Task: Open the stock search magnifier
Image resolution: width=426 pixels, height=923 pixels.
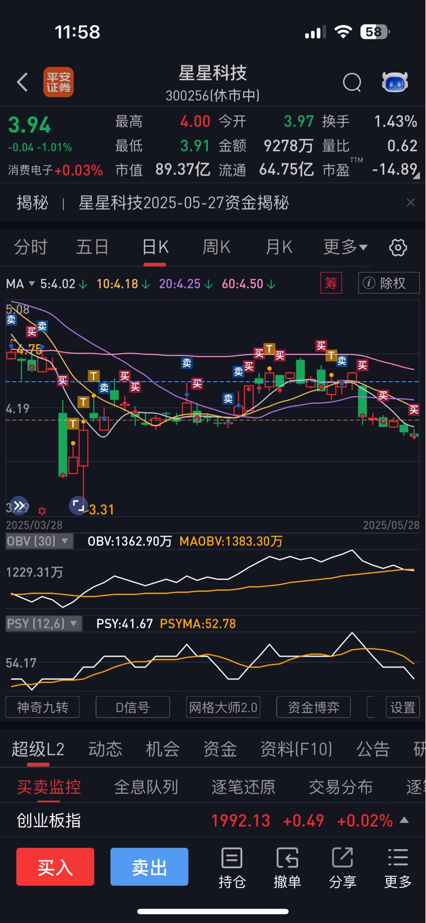Action: [352, 83]
